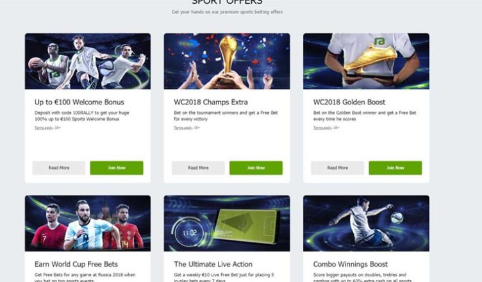The height and width of the screenshot is (282, 482).
Task: Click Join Now under Welcome Bonus
Action: [x=117, y=168]
